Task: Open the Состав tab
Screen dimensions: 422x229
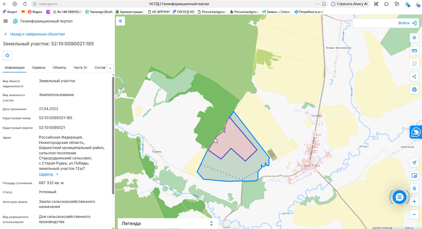Action: click(100, 68)
